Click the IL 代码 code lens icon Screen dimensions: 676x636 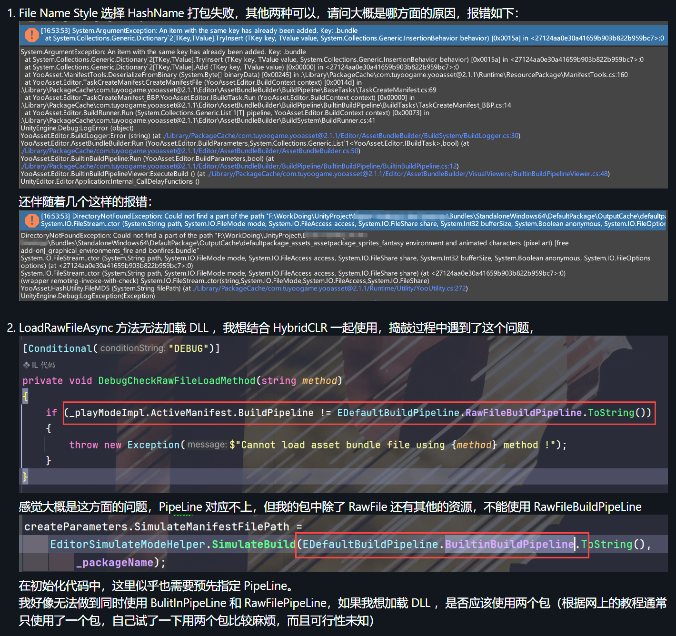click(x=26, y=365)
